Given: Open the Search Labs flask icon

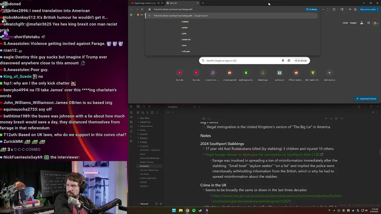Looking at the screenshot, I should 362,23.
